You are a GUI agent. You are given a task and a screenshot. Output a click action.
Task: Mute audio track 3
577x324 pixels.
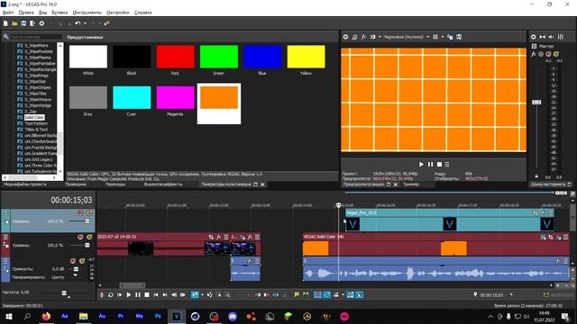[x=73, y=261]
